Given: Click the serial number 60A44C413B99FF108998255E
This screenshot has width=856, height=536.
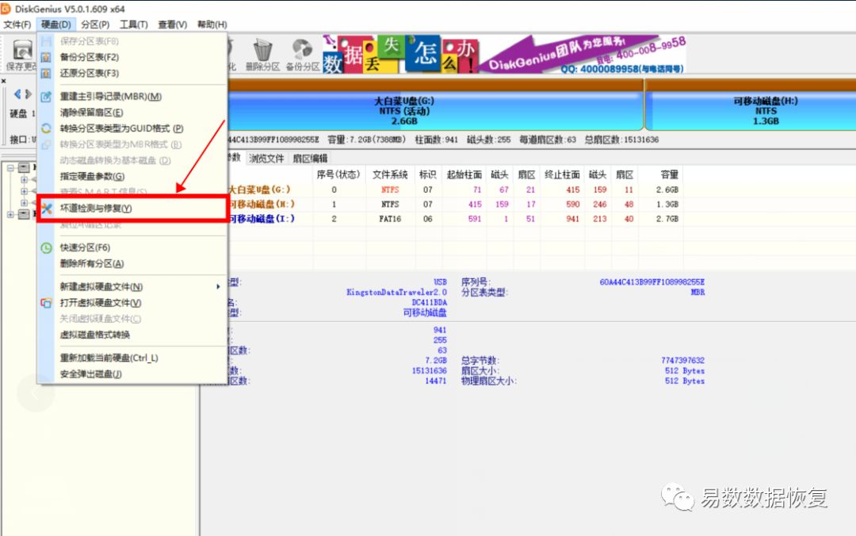Looking at the screenshot, I should (x=652, y=282).
